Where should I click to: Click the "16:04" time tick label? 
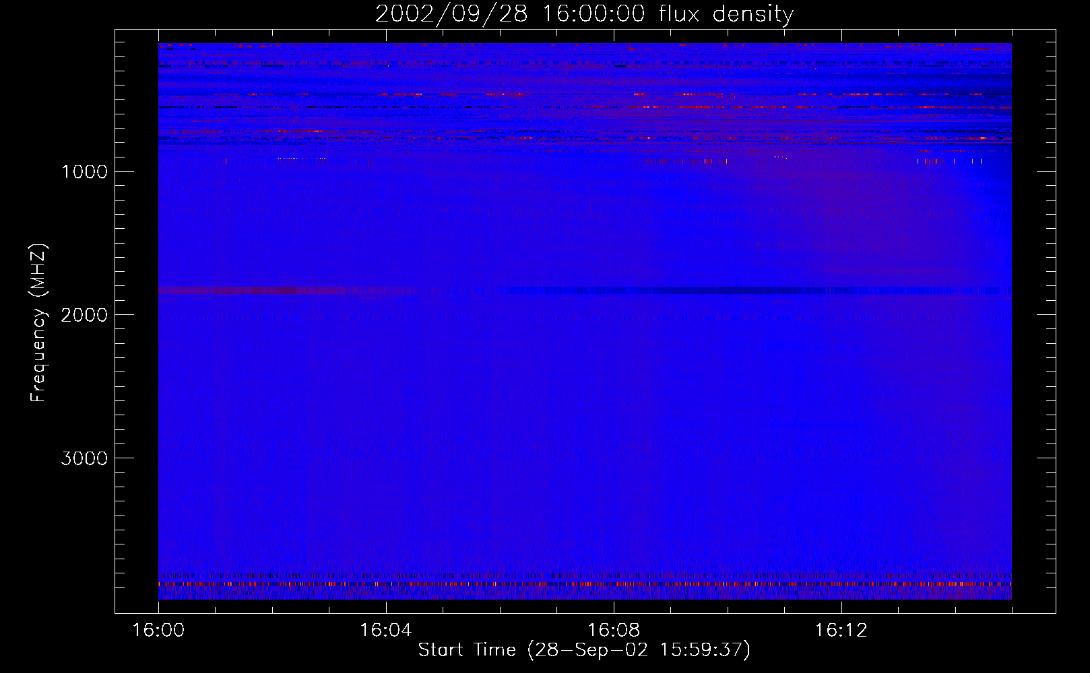pos(385,631)
